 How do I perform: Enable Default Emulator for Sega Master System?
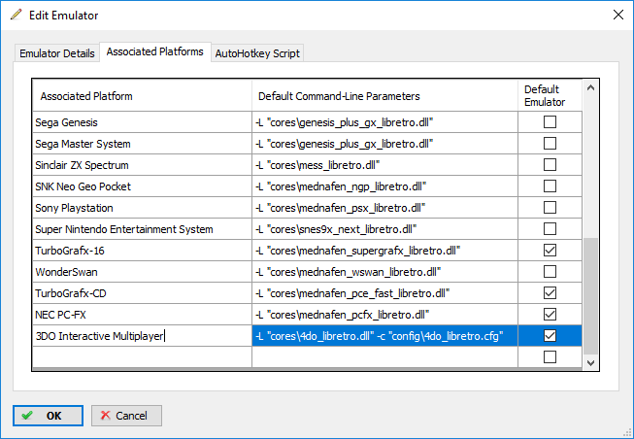550,143
